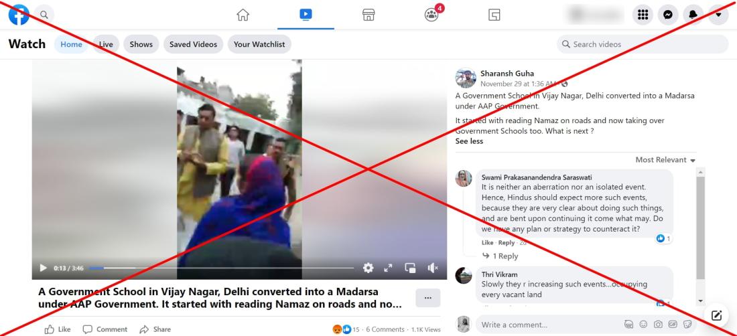Collapse post text with See less
This screenshot has width=737, height=336.
click(469, 141)
